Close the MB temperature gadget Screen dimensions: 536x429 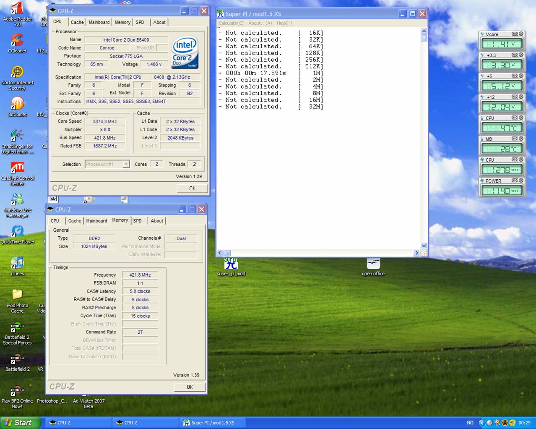521,139
